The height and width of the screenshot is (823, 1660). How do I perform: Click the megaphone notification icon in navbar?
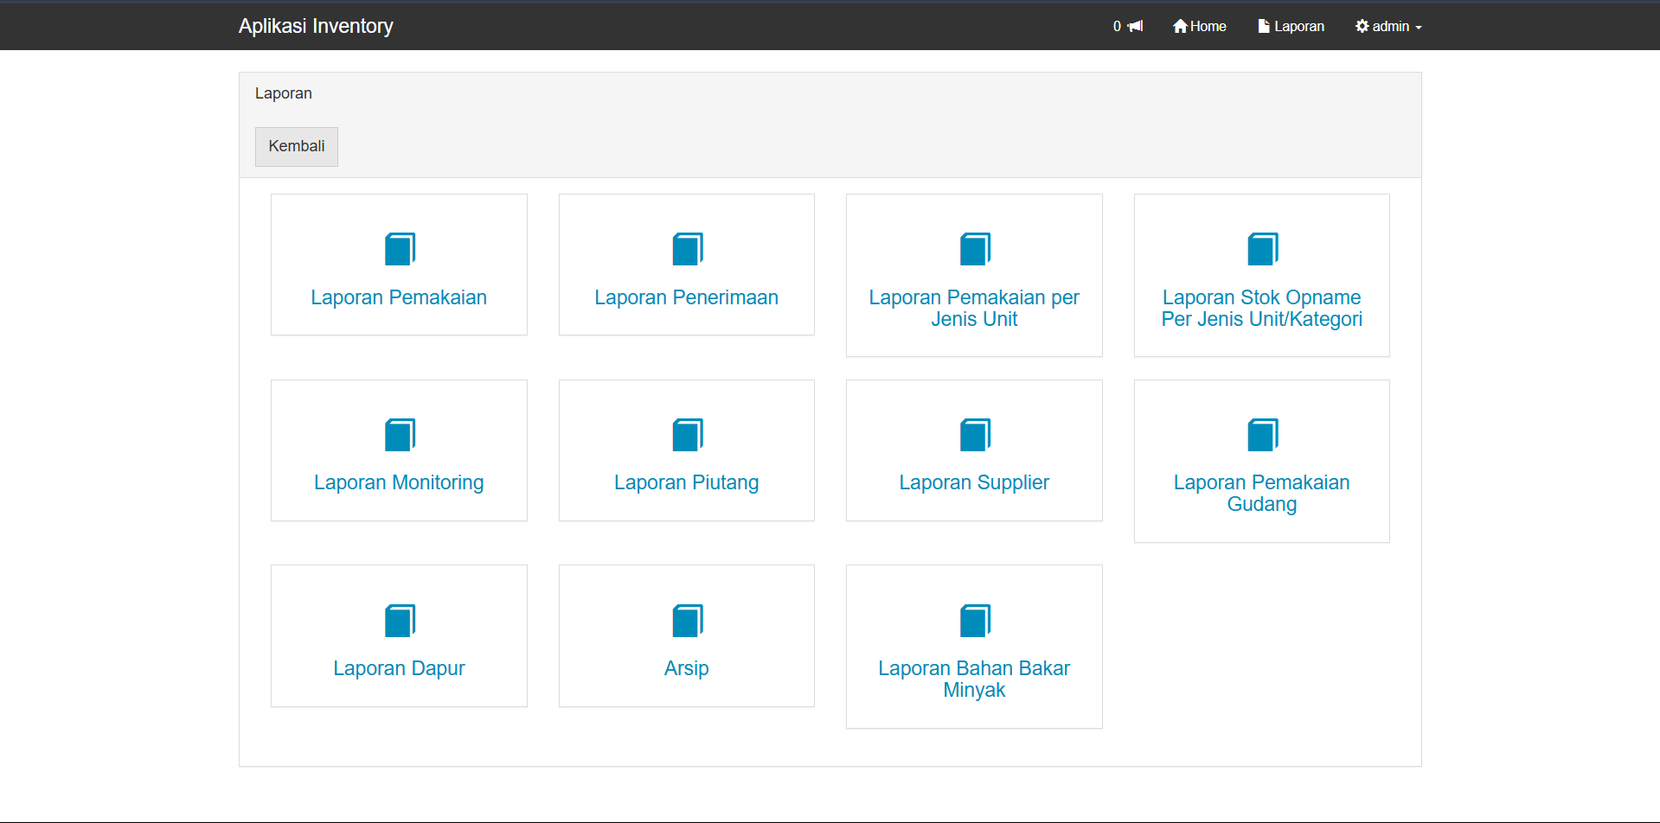(1135, 26)
